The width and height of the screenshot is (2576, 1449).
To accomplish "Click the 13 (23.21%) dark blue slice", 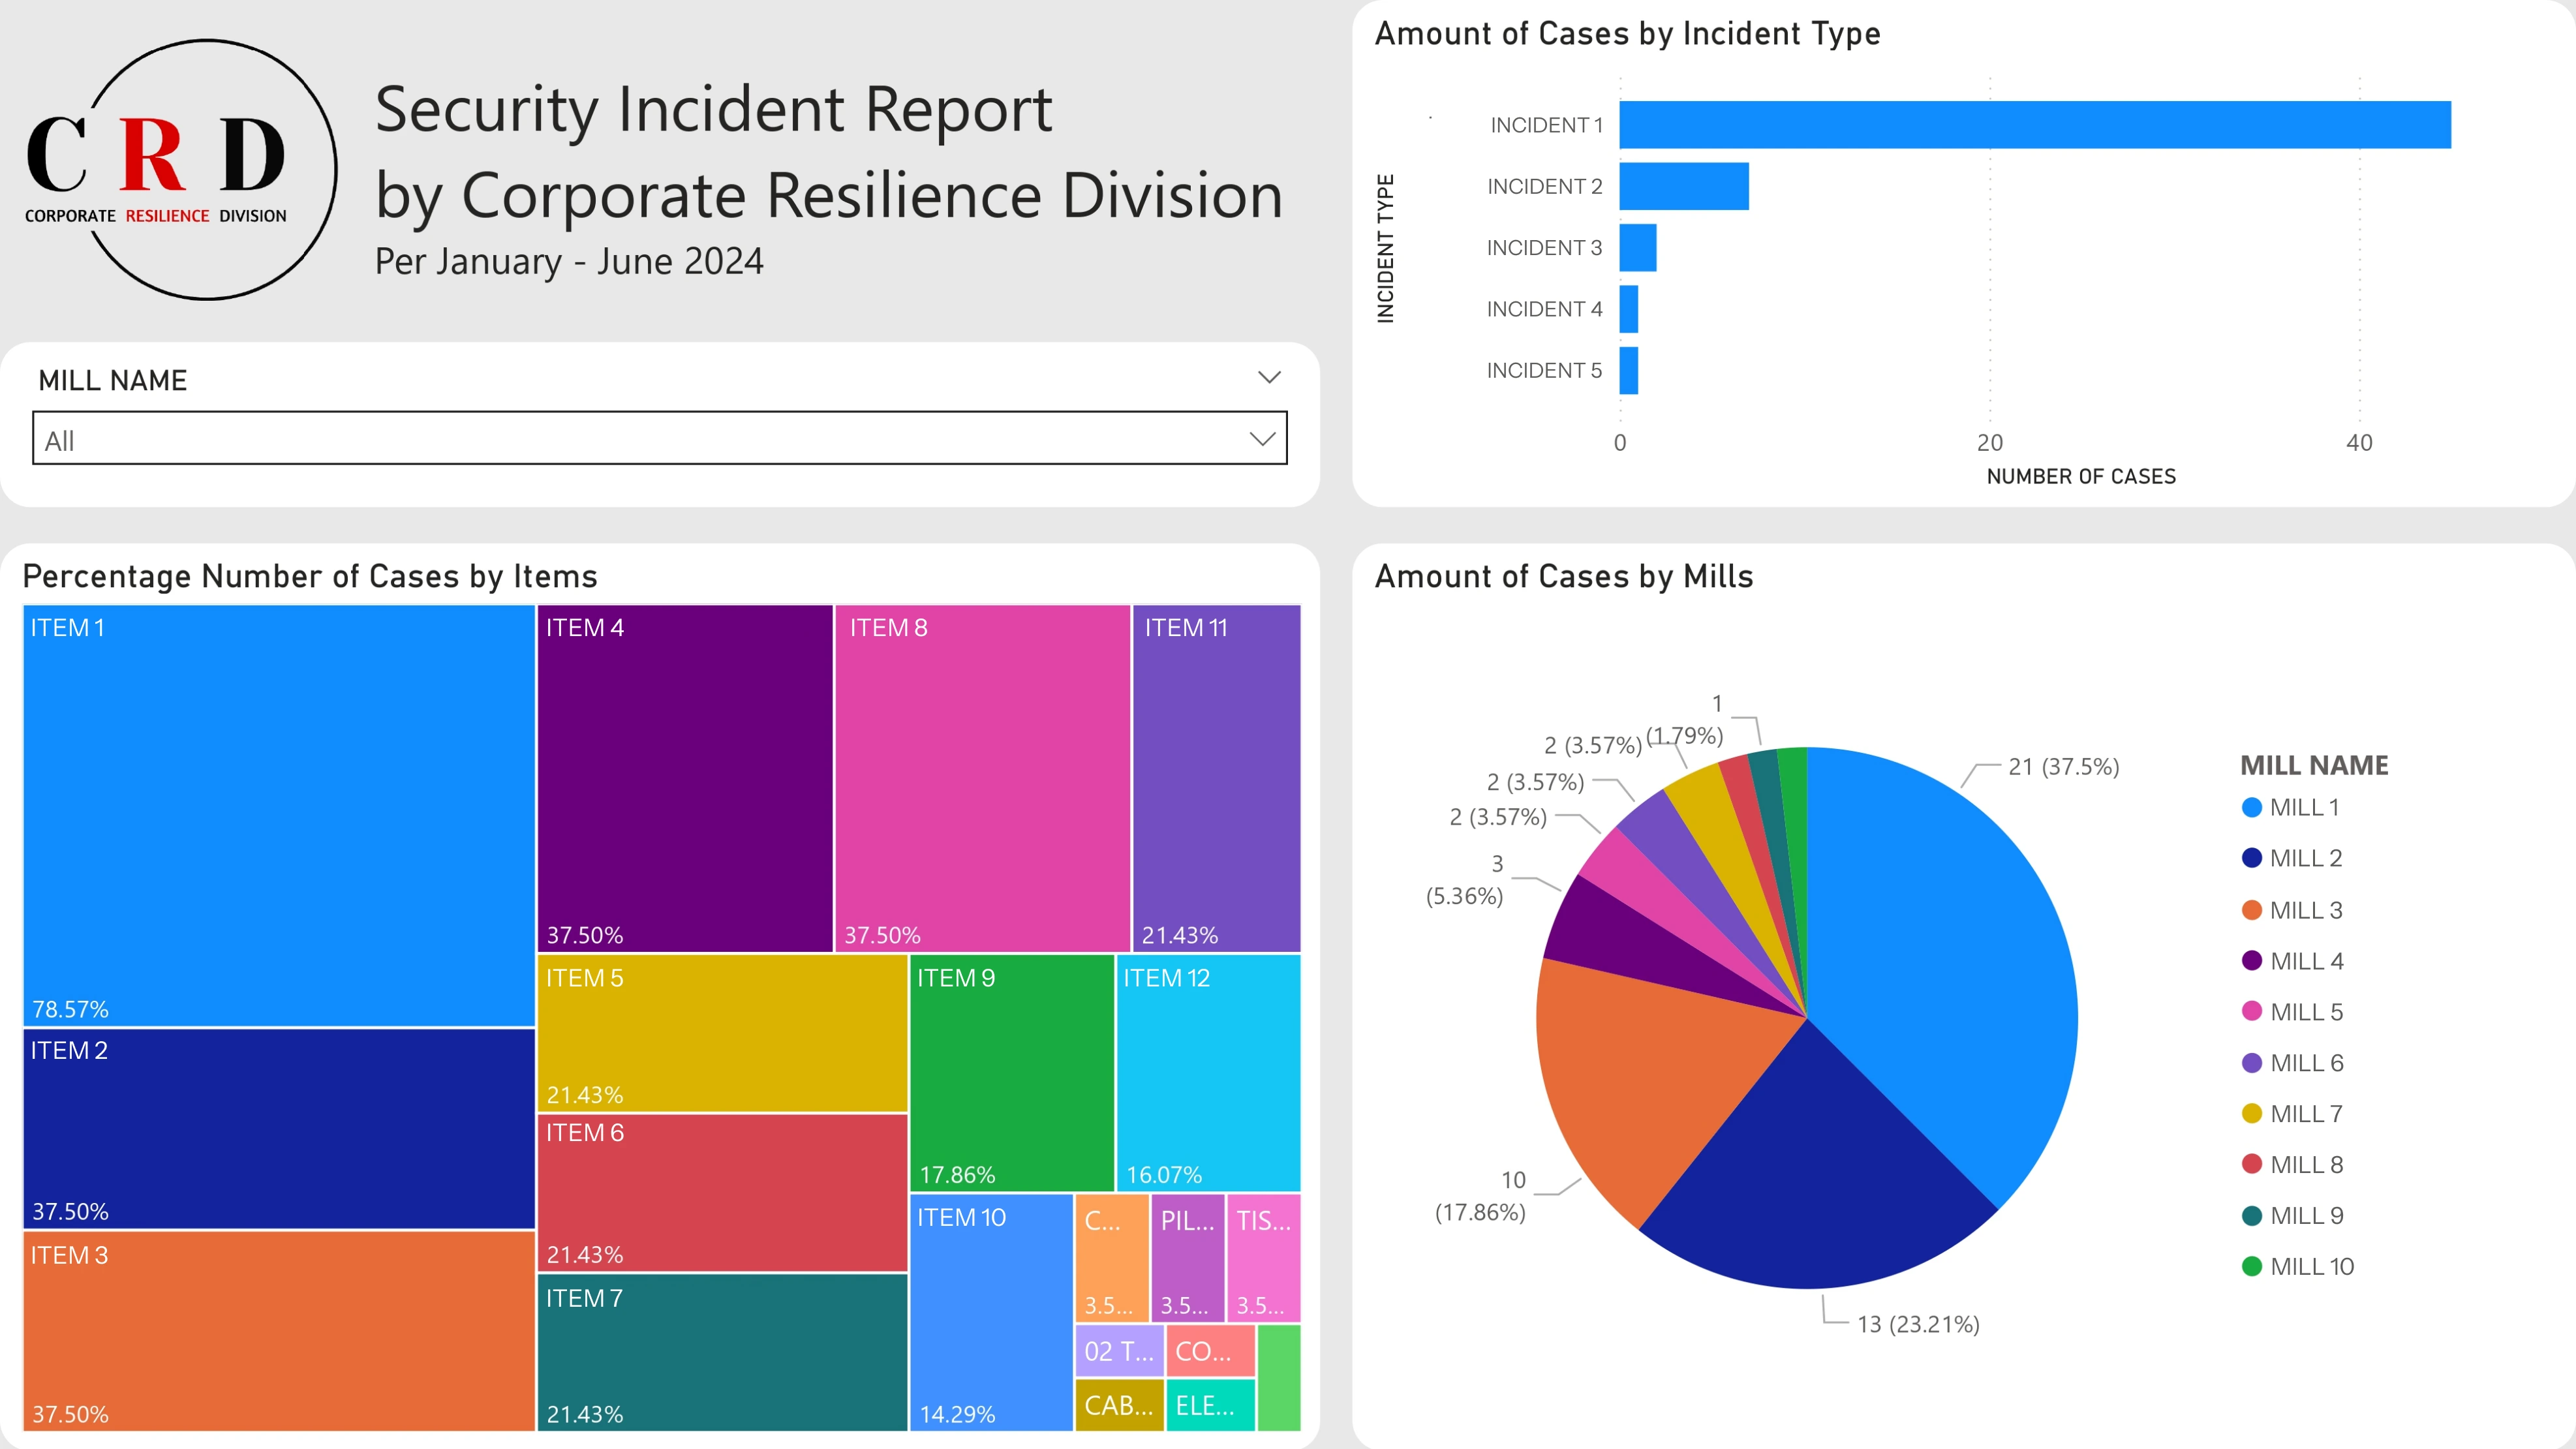I will pos(1815,1180).
